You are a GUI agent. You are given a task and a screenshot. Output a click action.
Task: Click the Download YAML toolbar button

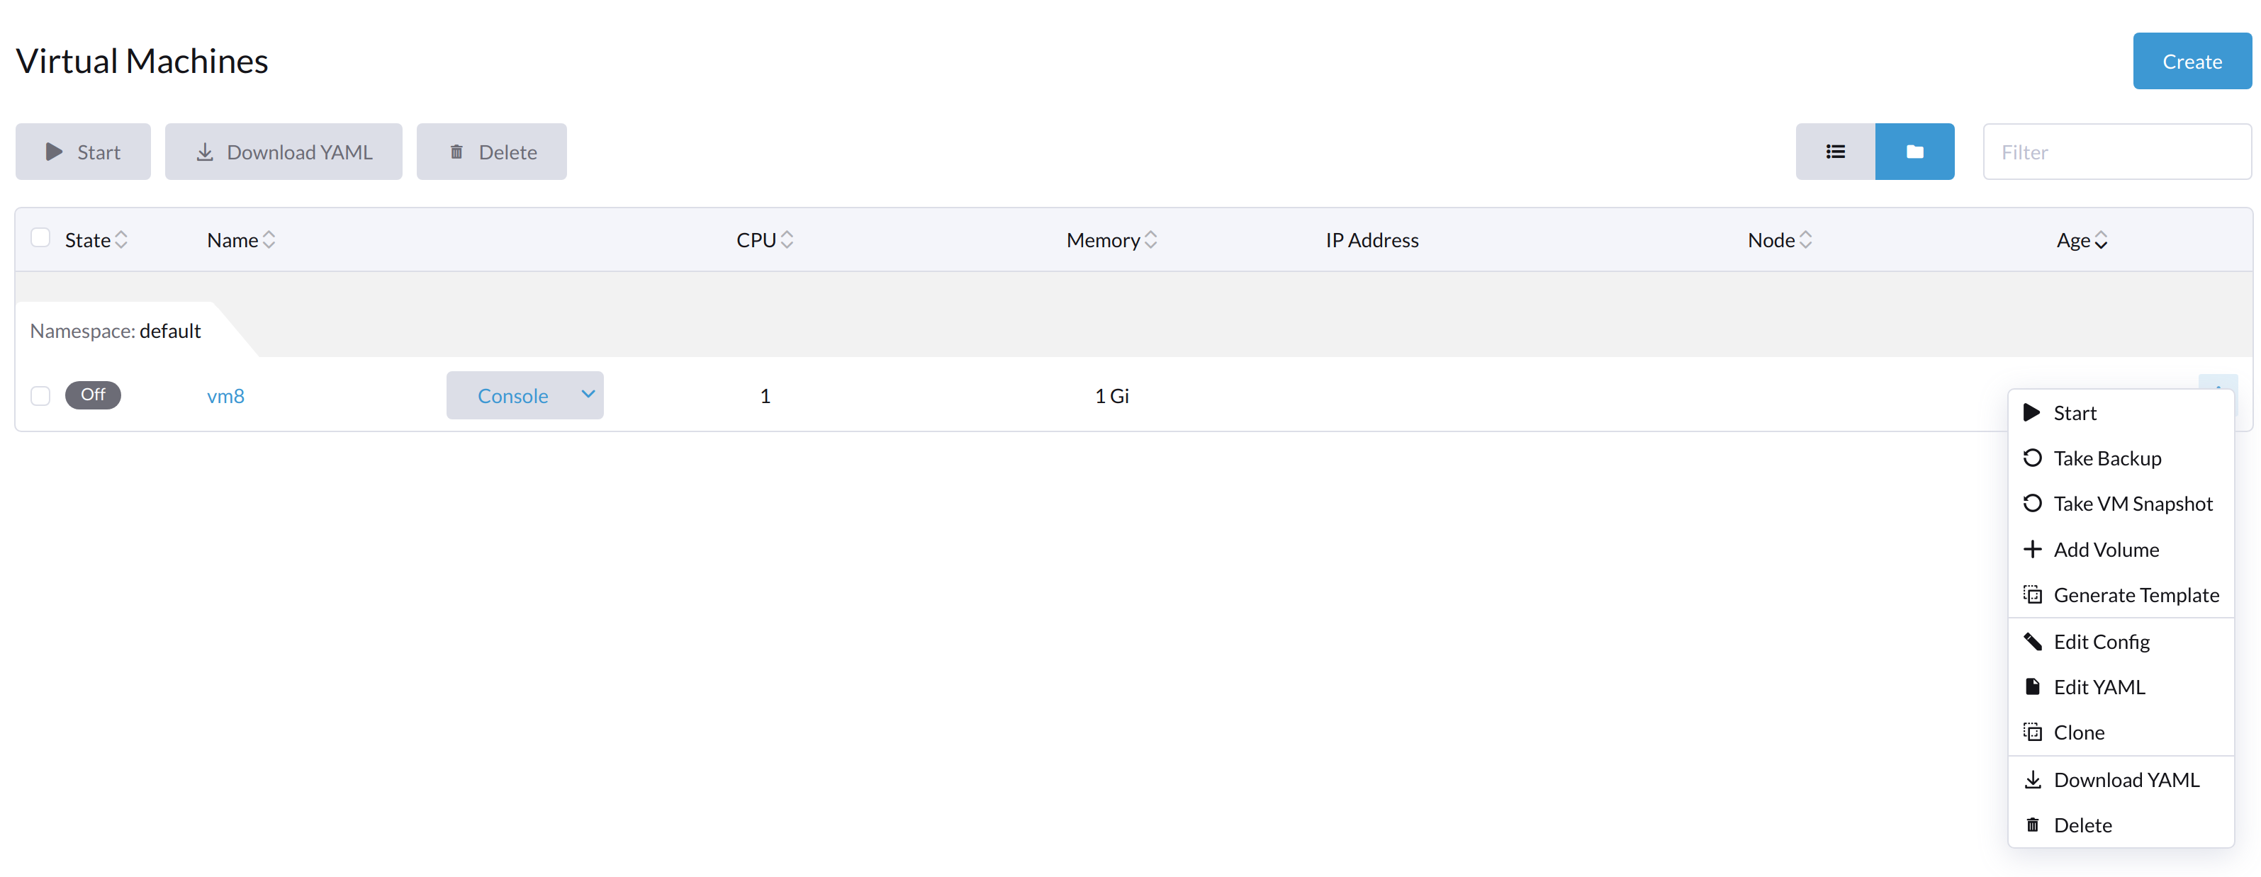[283, 151]
